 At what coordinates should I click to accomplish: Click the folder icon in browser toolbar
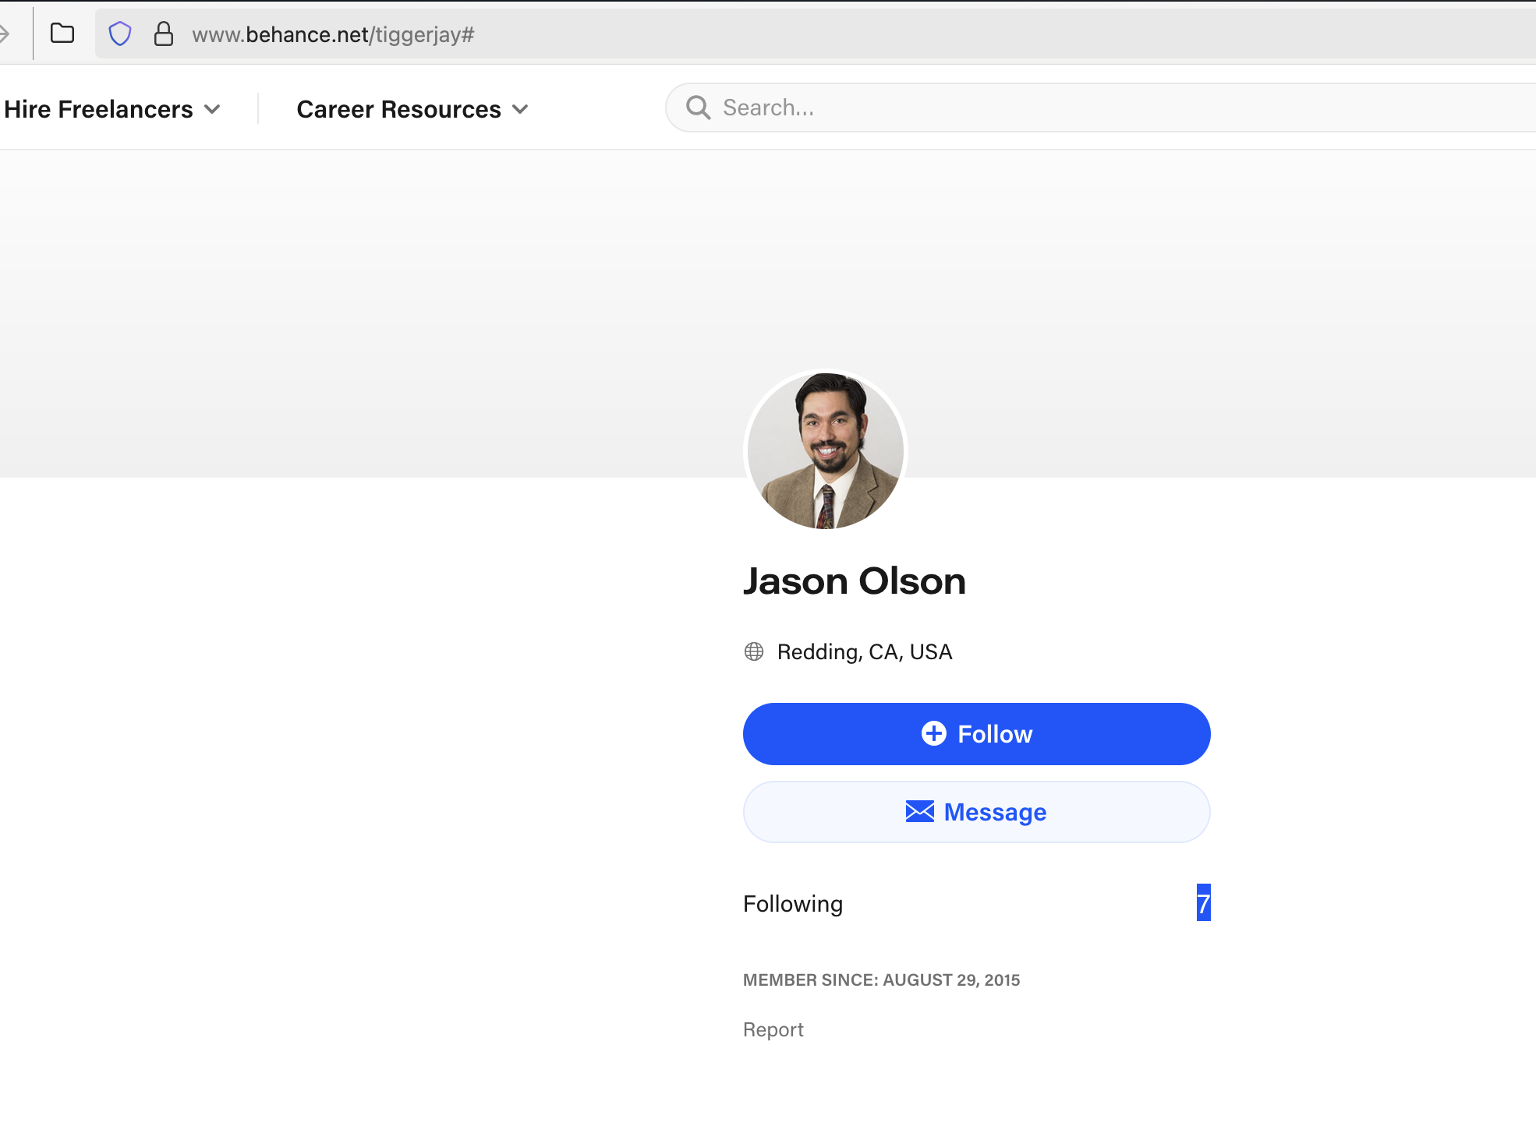click(62, 34)
